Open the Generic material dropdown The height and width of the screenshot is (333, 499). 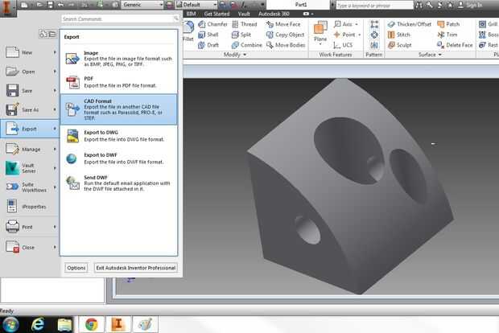point(142,5)
